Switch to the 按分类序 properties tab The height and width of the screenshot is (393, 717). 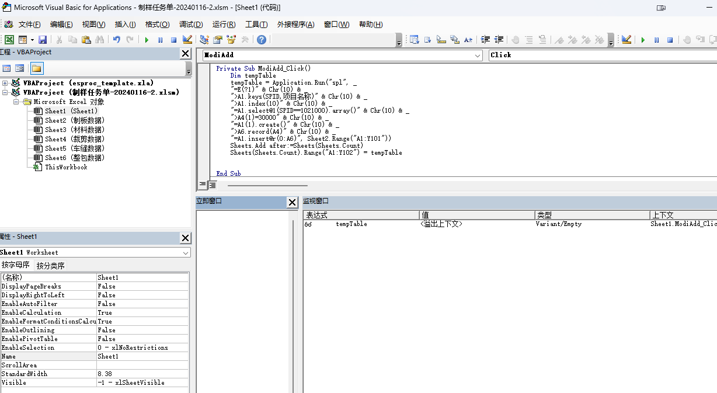pyautogui.click(x=50, y=266)
